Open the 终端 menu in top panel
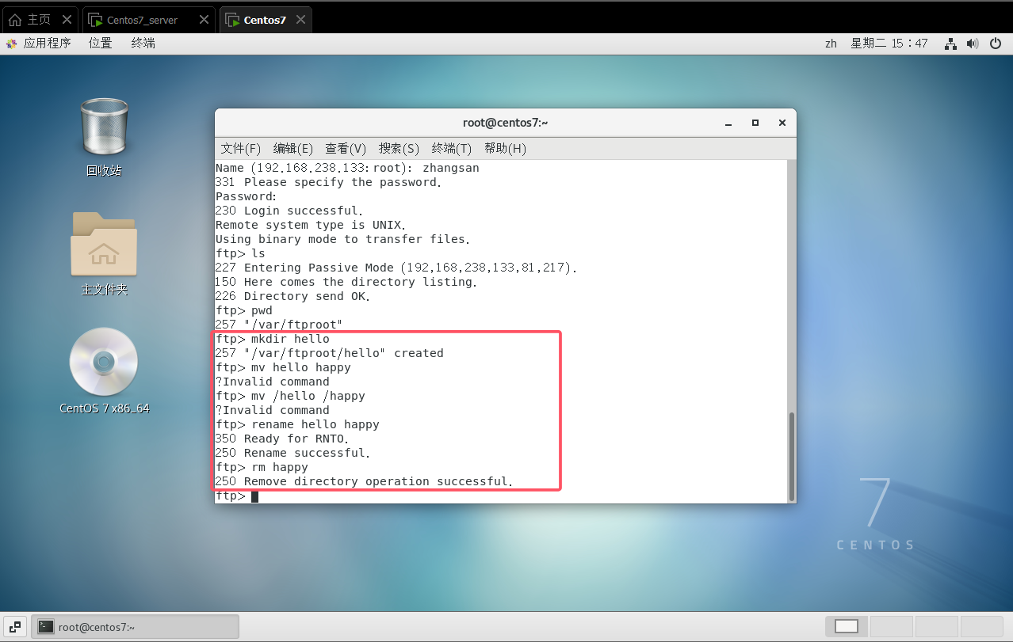The width and height of the screenshot is (1013, 642). point(143,44)
